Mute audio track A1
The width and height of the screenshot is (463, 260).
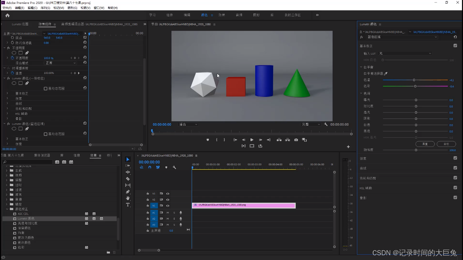[168, 213]
